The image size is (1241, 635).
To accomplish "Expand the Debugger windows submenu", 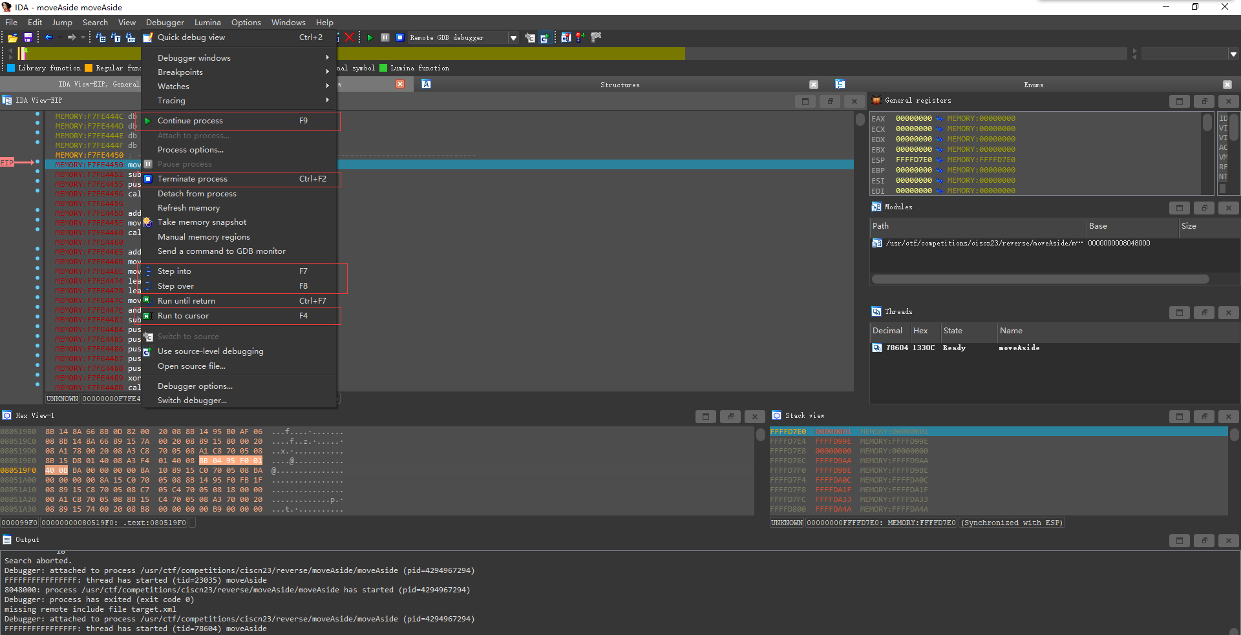I will 239,57.
